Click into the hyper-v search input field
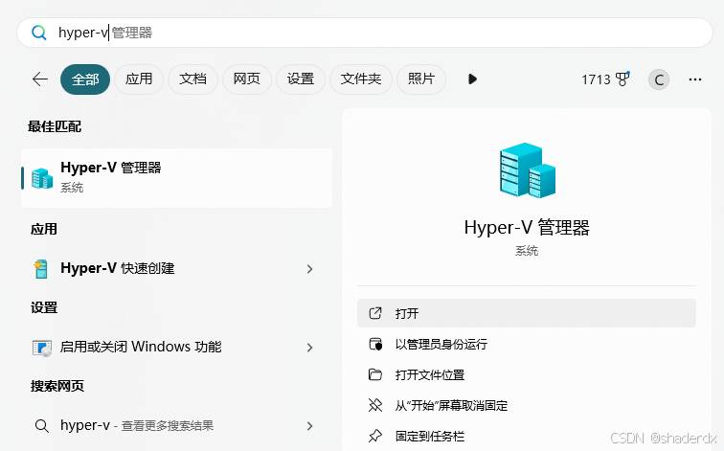724x451 pixels. point(365,33)
